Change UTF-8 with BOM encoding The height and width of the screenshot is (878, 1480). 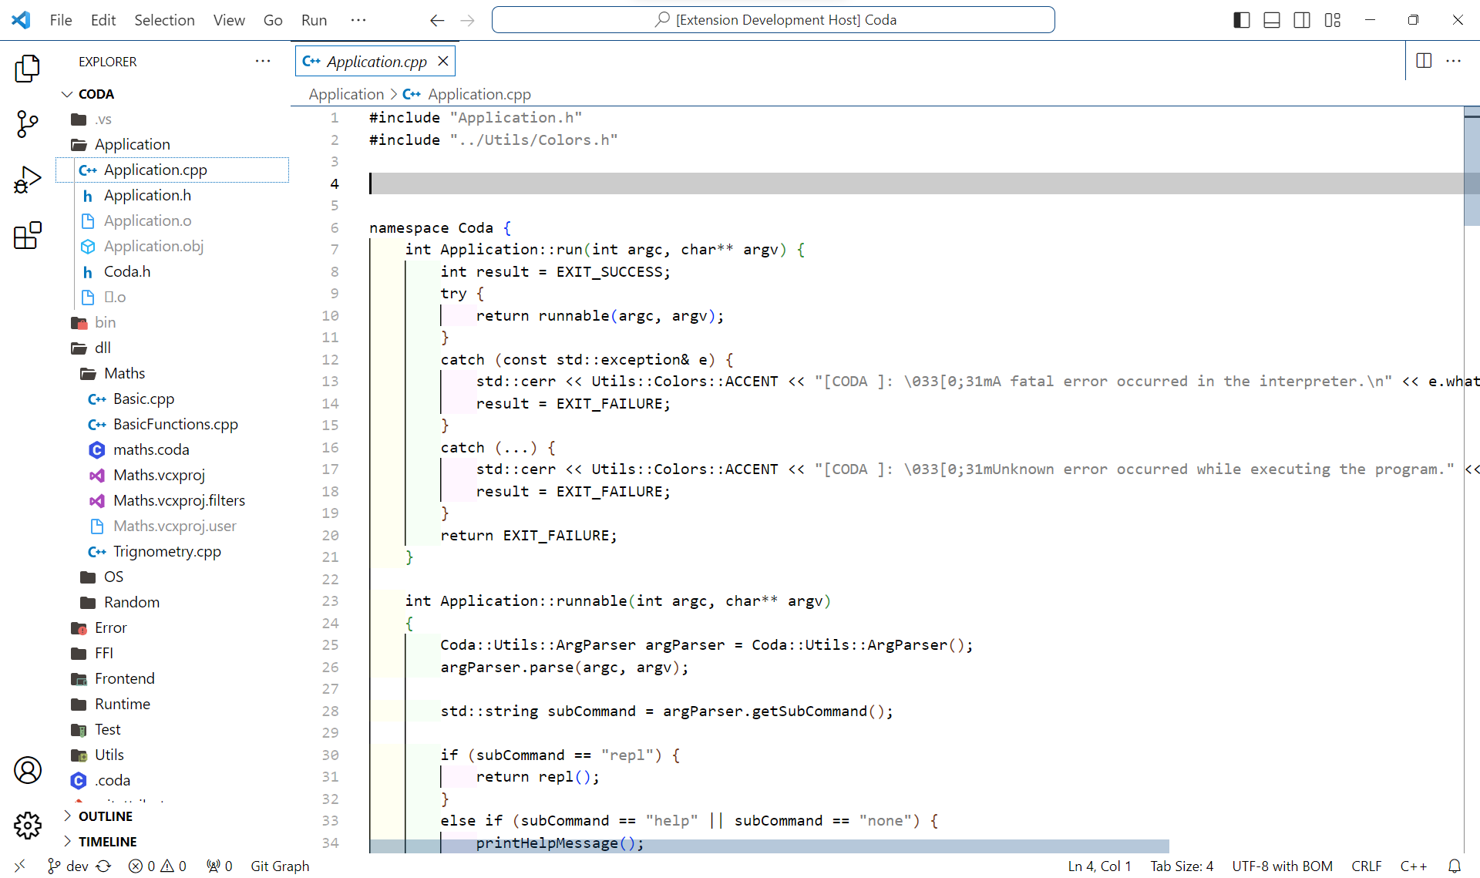pyautogui.click(x=1282, y=866)
